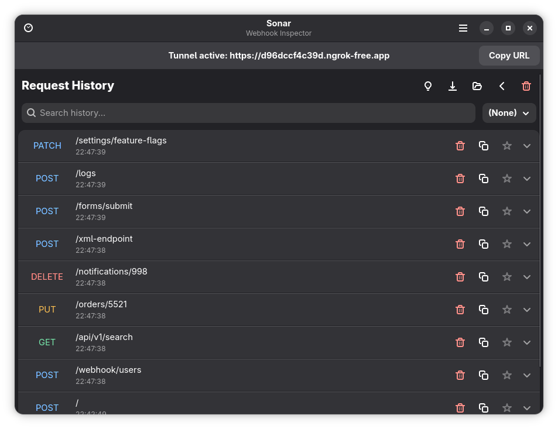
Task: Star the POST / request at the bottom
Action: [506, 407]
